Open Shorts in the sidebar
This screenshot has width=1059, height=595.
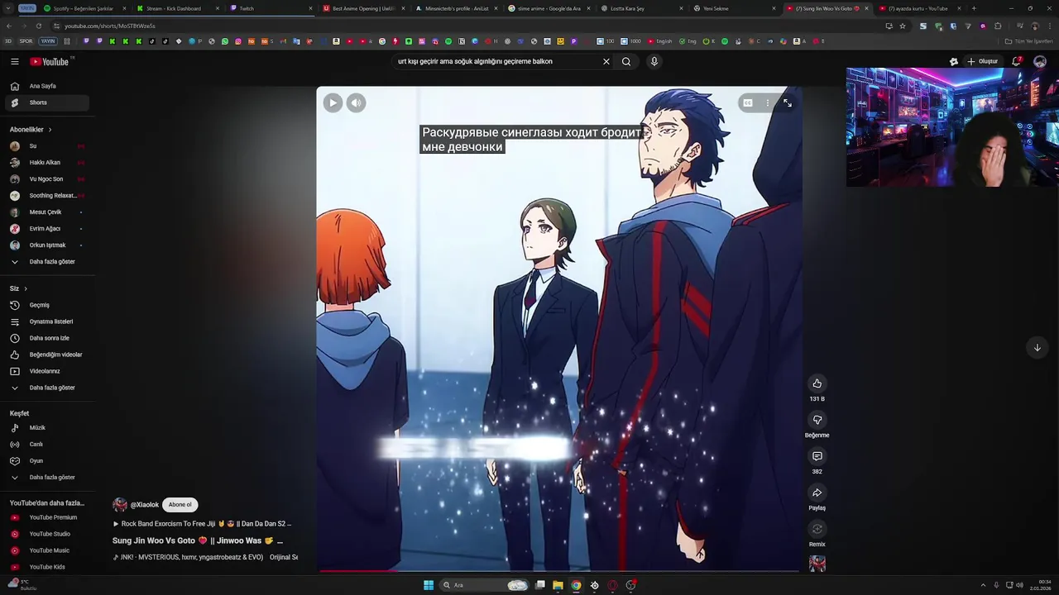point(46,102)
